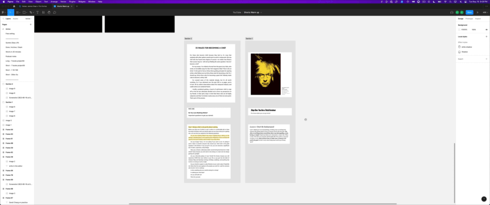The image size is (490, 205).
Task: Select the image 5 layer
Action: coord(9,120)
